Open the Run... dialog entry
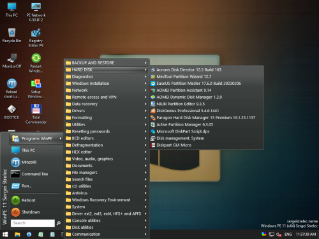Viewport: 319px width, 239px height. point(36,186)
